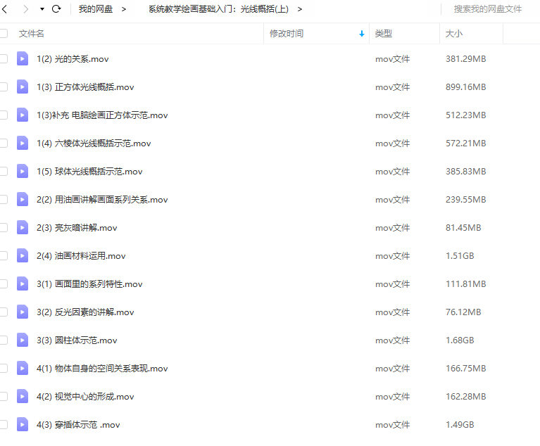Screen dimensions: 540x446
Task: Toggle the select-all checkbox in header
Action: (4, 34)
